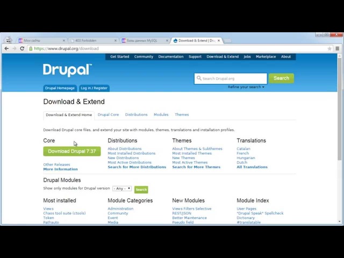Open the Documentation navigation item
Viewport: 344px width, 258px height.
(171, 56)
